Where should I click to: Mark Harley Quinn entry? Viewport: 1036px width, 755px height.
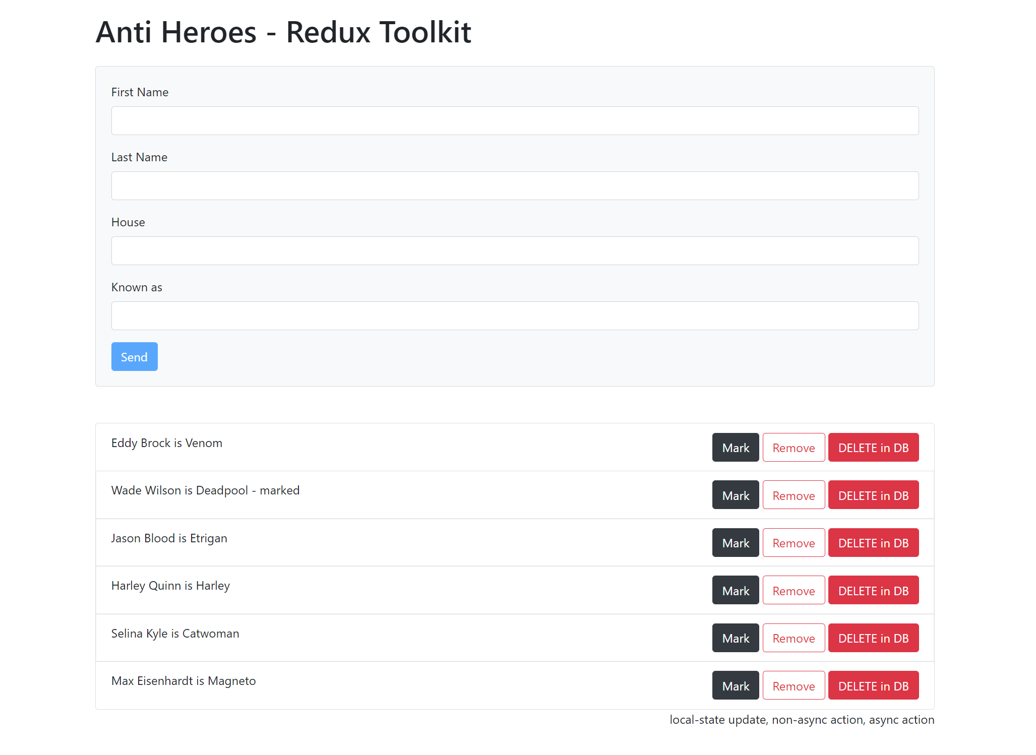point(735,590)
